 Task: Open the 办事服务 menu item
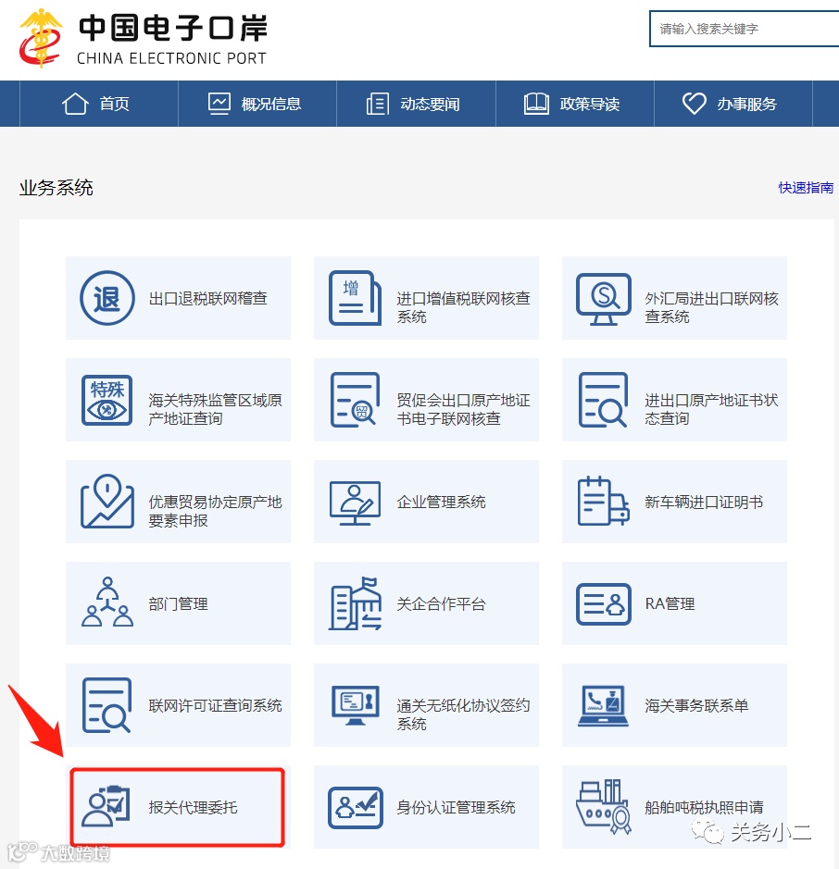(733, 104)
